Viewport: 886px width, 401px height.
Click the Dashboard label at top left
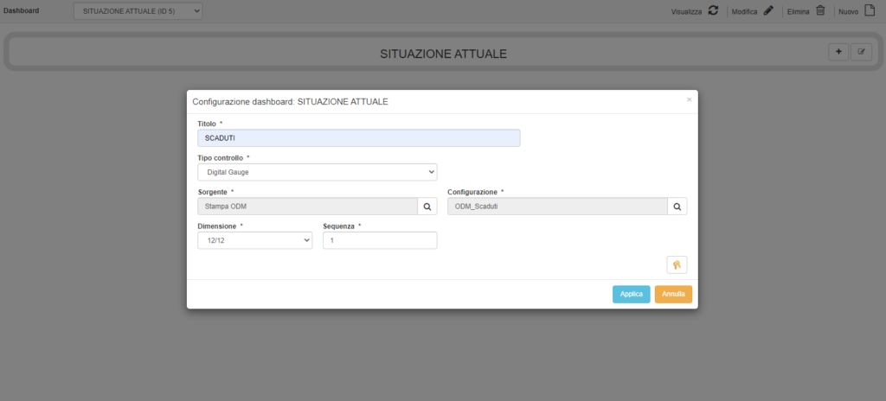pyautogui.click(x=22, y=10)
